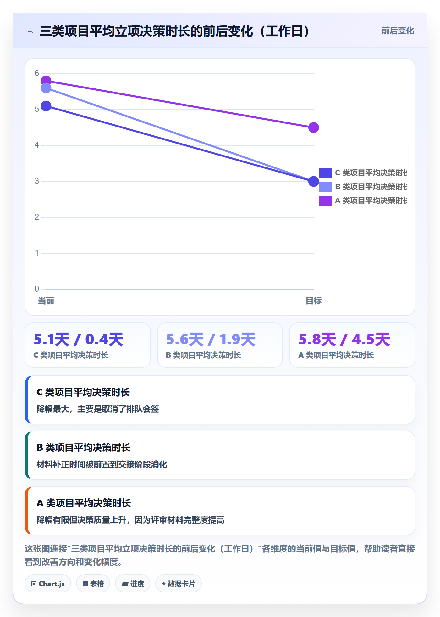Screen dimensions: 440x617
Task: Click the light-blue B-class point at 当前
Action: [x=46, y=88]
